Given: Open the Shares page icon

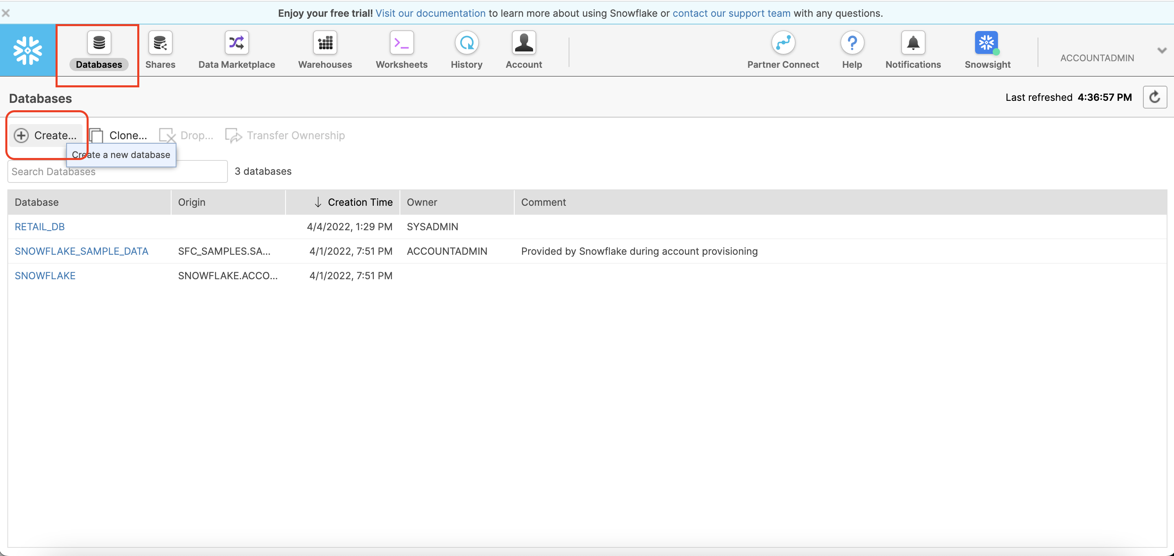Looking at the screenshot, I should (160, 43).
